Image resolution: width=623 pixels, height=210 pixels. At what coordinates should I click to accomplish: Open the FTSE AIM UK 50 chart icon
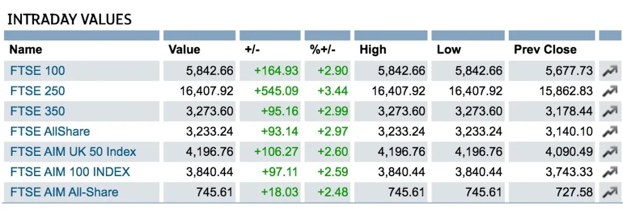[x=610, y=152]
